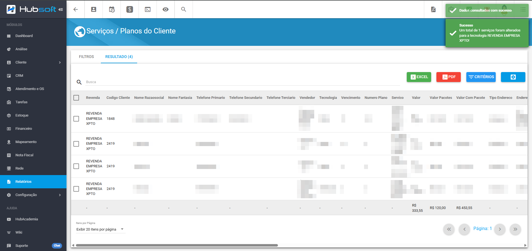Screen dimensions: 532x251
Task: Check the row for client code 1848
Action: pos(76,119)
